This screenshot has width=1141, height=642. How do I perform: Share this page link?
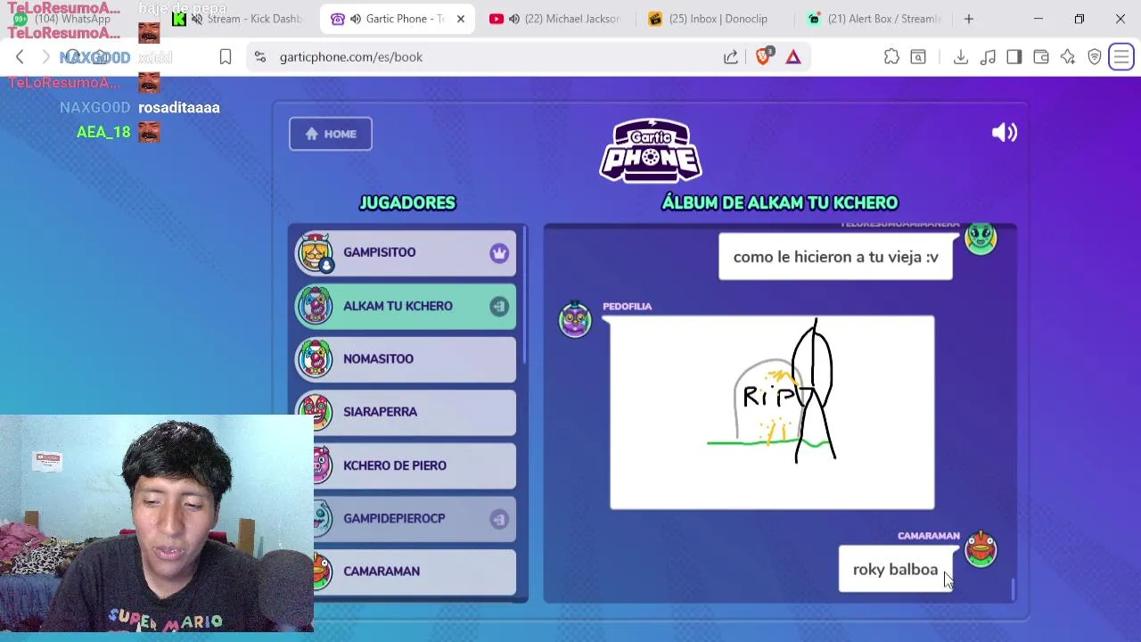731,57
